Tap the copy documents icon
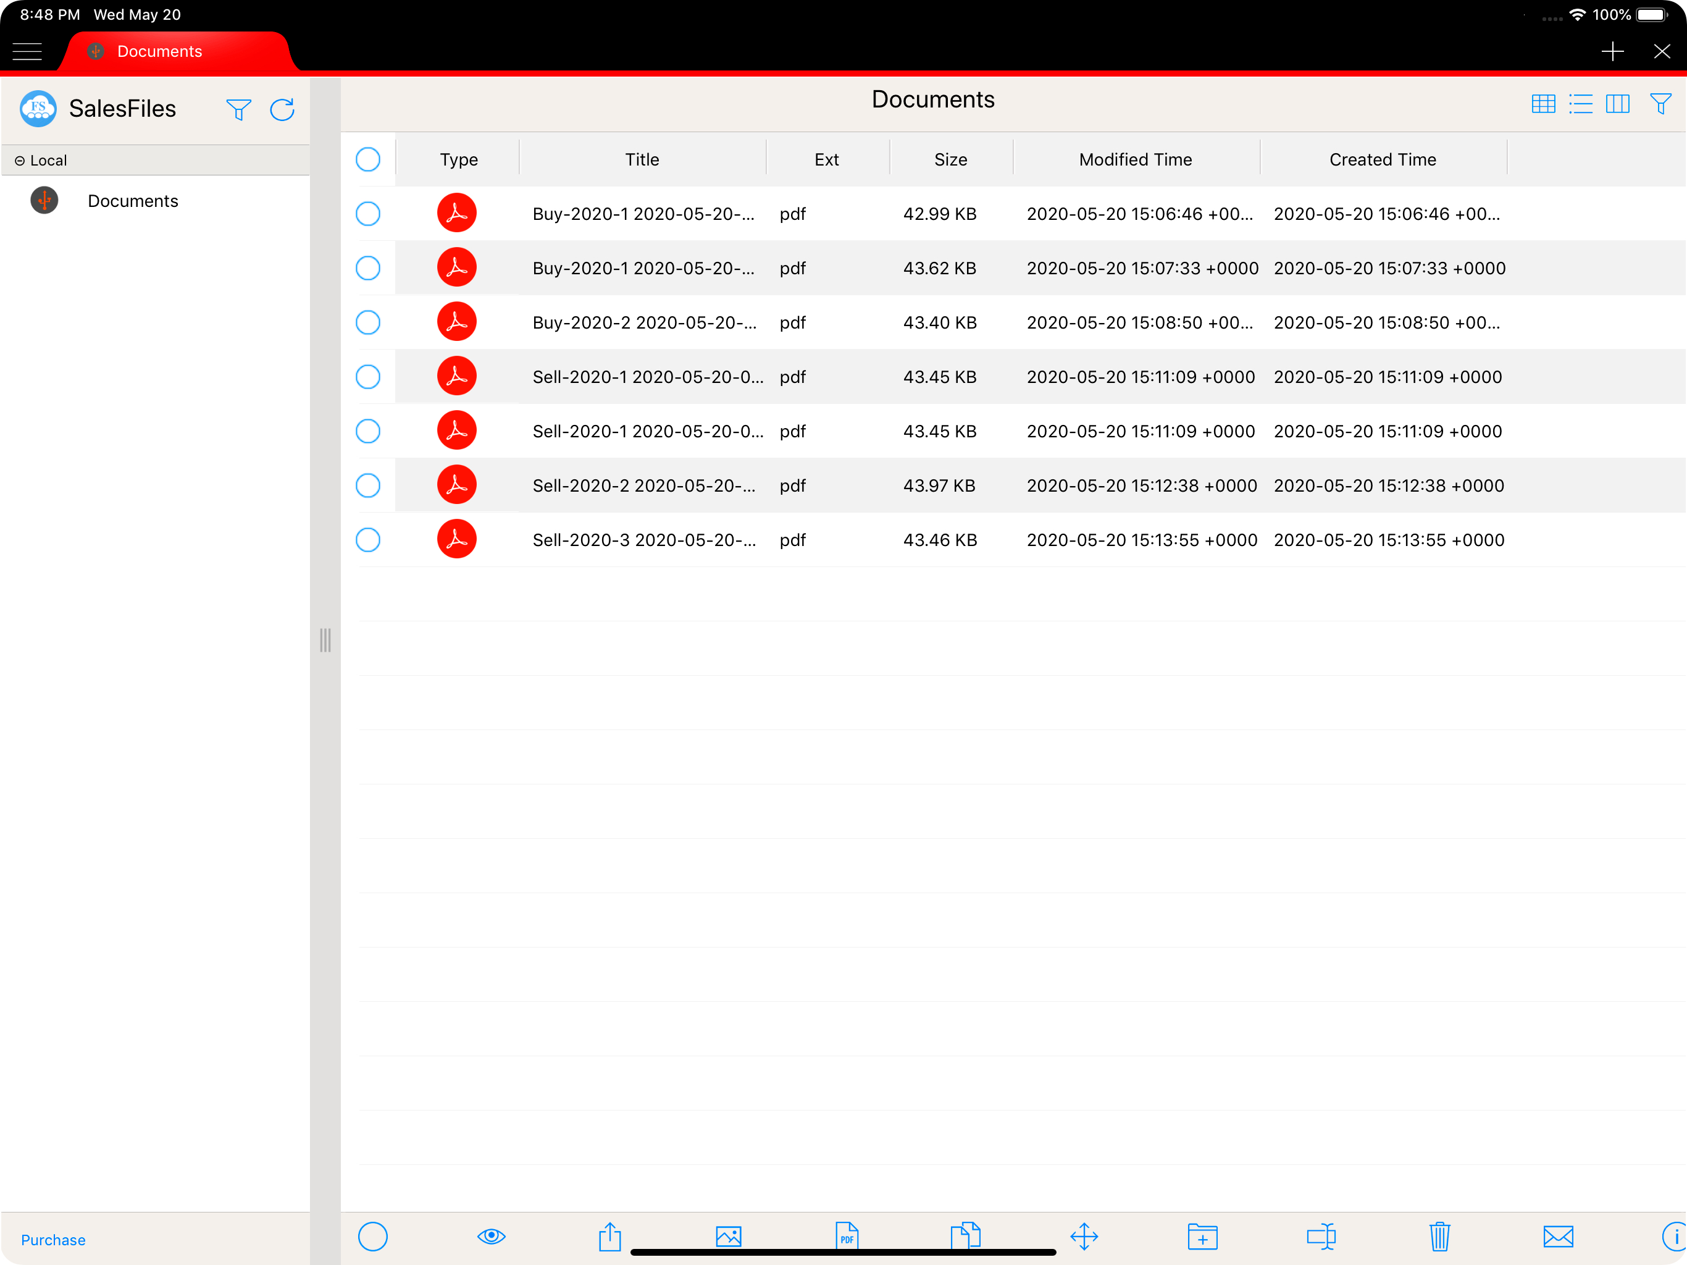 click(x=966, y=1236)
